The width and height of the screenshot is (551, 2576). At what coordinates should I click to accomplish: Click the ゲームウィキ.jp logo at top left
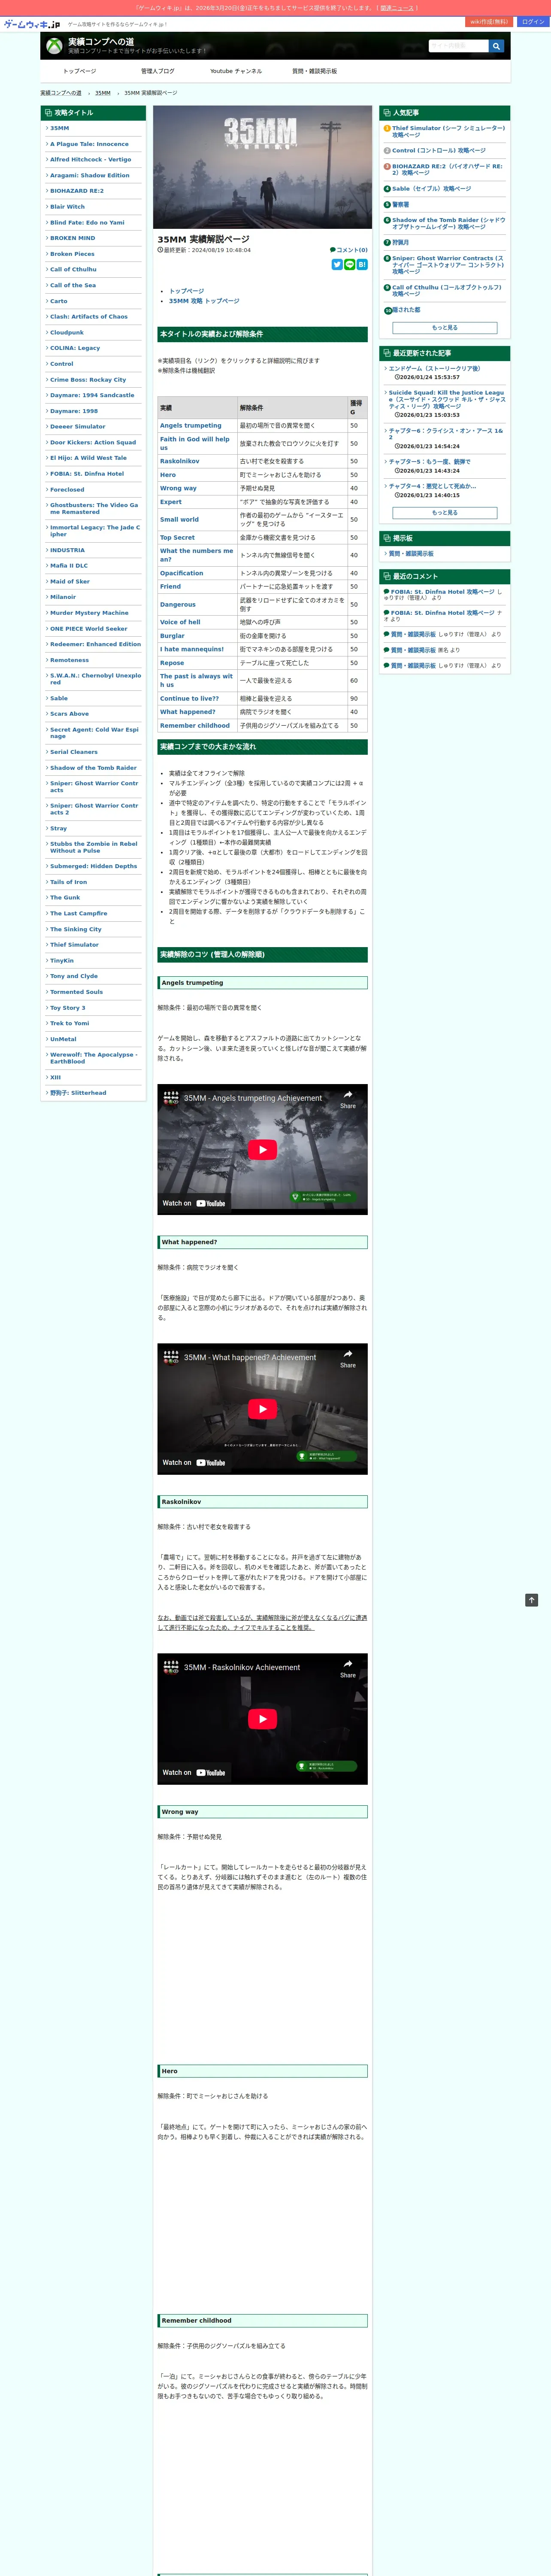click(x=32, y=24)
